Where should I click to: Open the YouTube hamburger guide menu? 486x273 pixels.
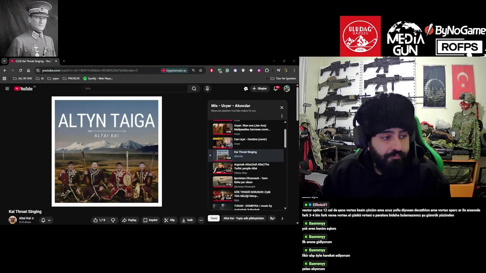click(x=7, y=88)
